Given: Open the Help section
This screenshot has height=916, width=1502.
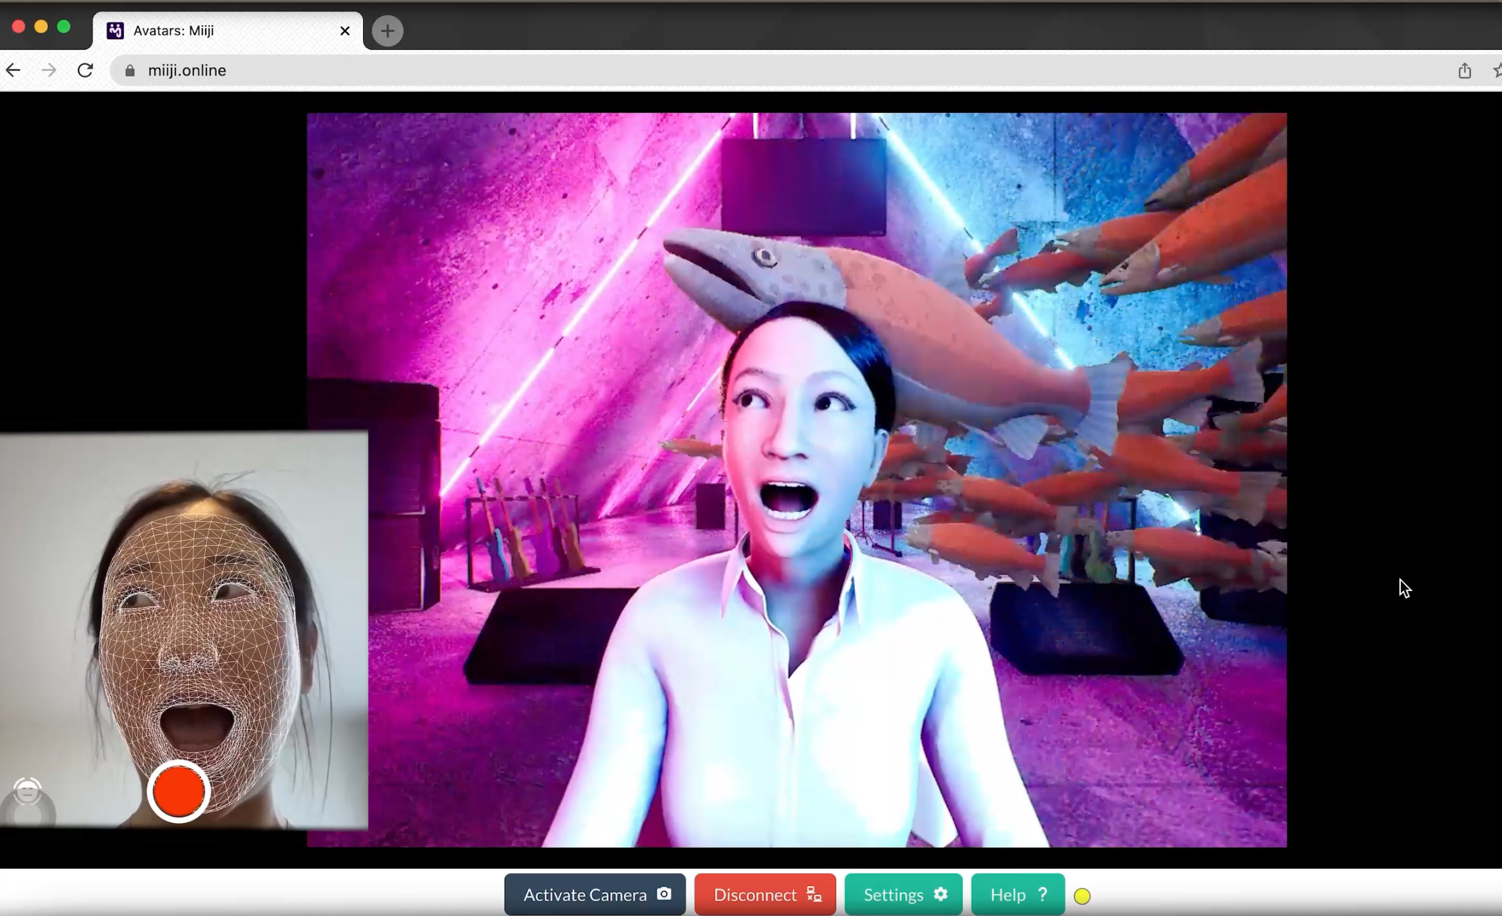Looking at the screenshot, I should pyautogui.click(x=1018, y=895).
